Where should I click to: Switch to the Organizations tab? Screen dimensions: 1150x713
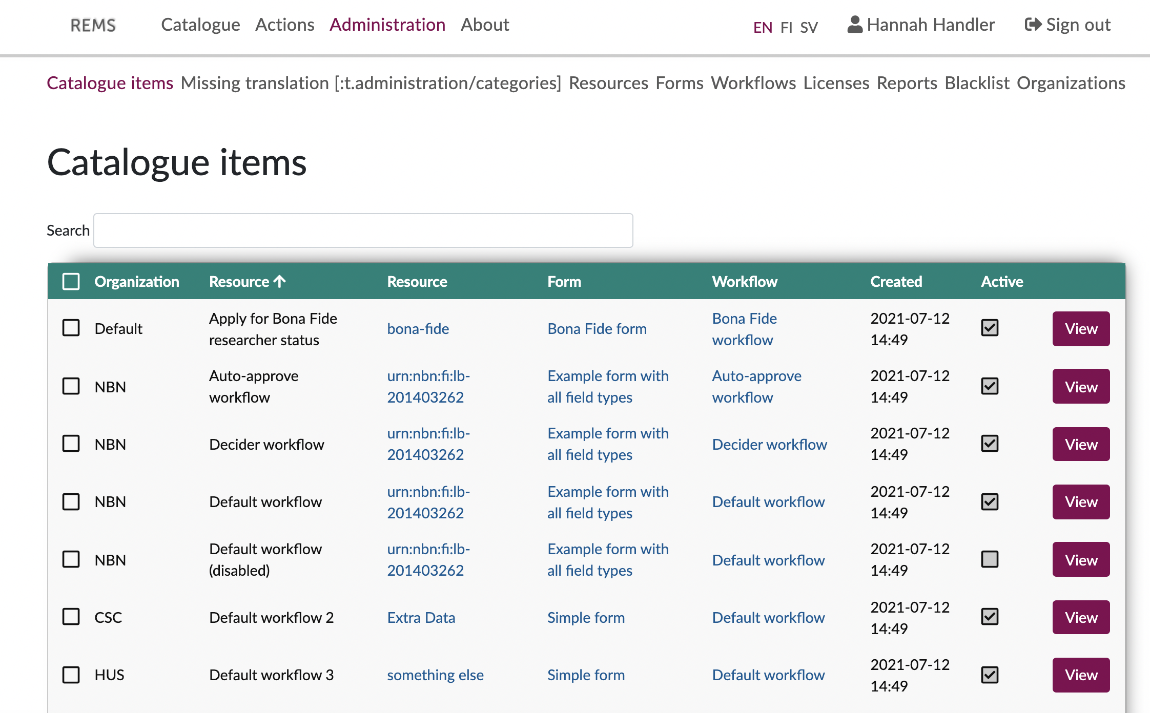tap(1071, 83)
